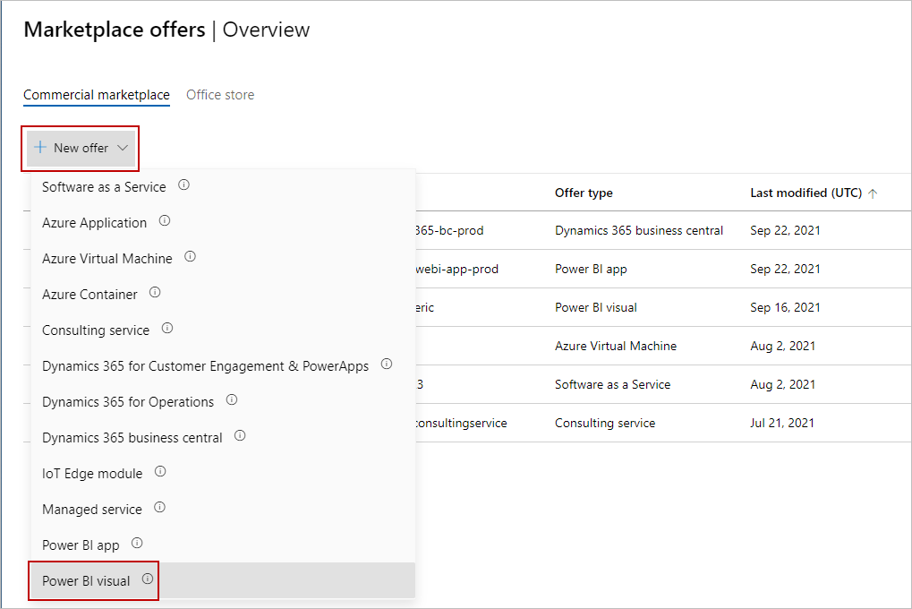912x609 pixels.
Task: Click info icon beside Consulting service
Action: coord(166,329)
